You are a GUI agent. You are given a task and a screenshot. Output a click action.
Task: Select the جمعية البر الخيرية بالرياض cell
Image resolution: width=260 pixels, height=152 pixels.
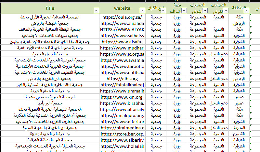[x=50, y=79]
